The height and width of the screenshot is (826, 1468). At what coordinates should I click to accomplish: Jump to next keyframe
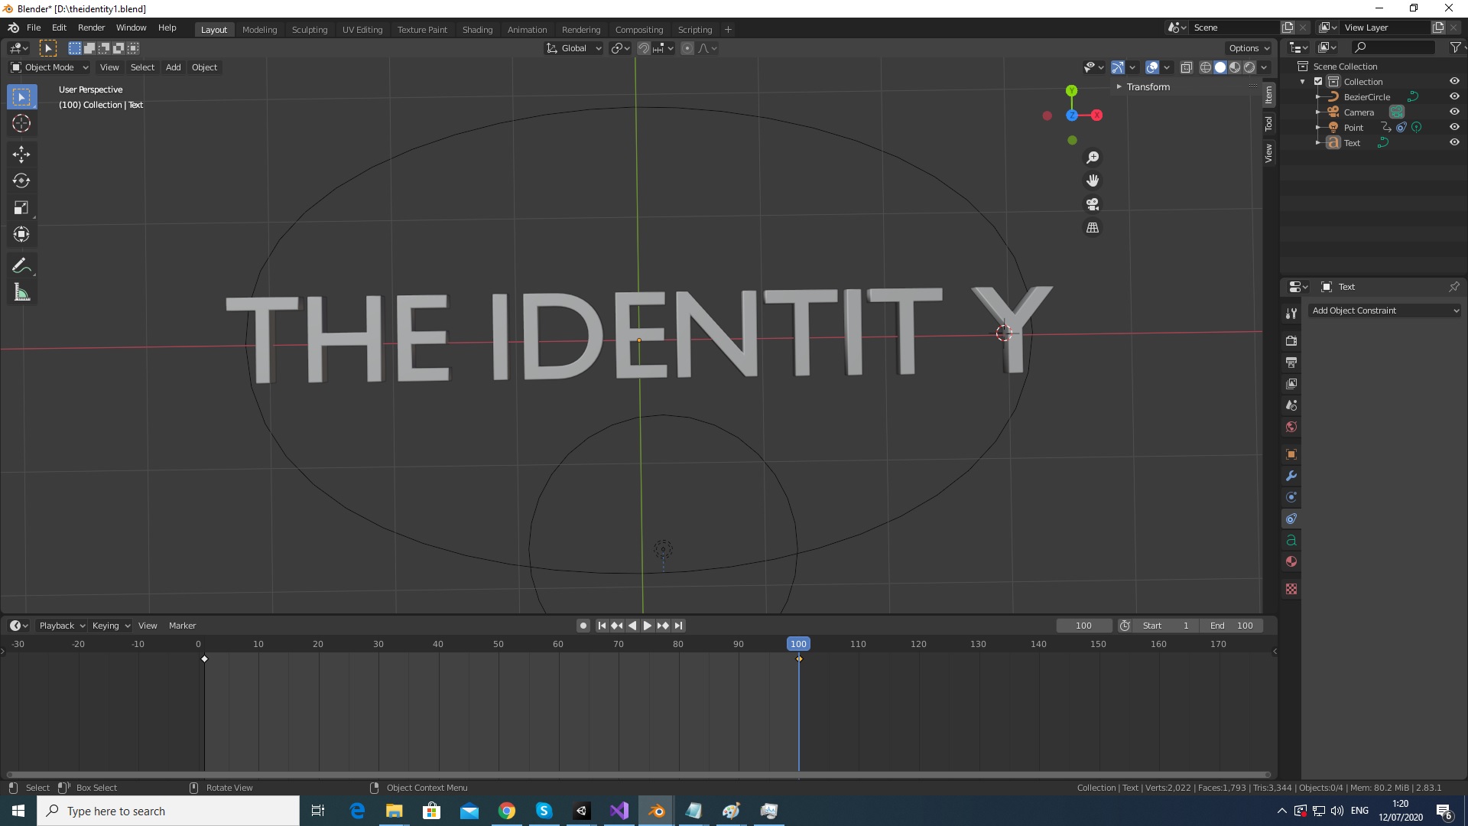(663, 626)
